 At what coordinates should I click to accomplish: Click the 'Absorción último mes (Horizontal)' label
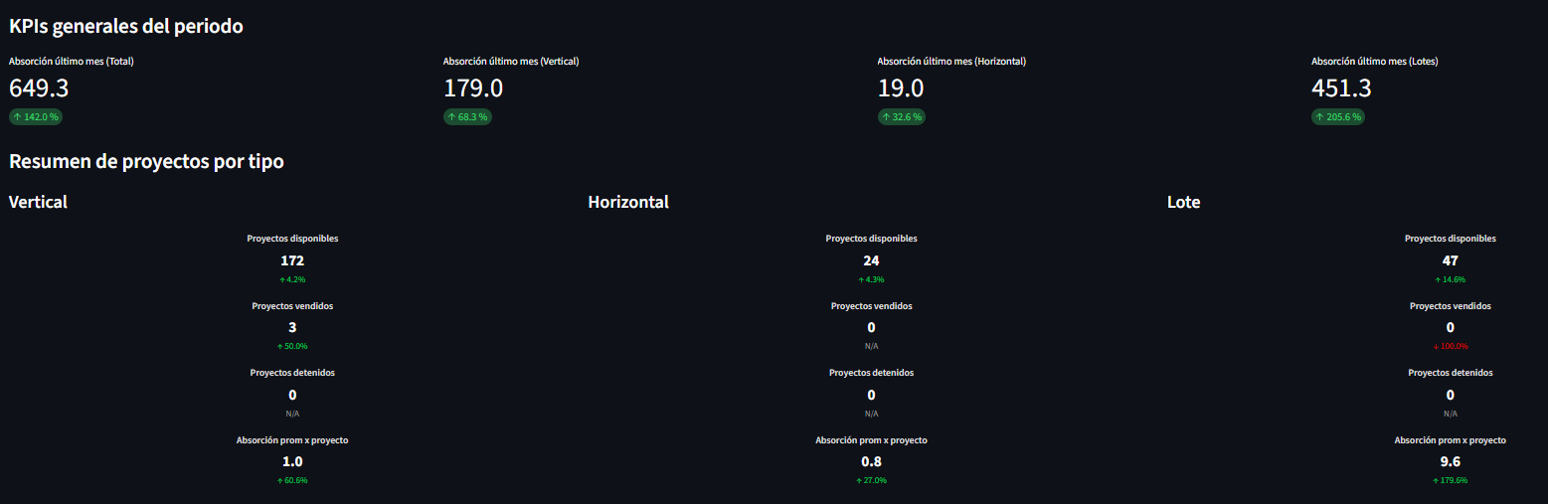pyautogui.click(x=951, y=61)
